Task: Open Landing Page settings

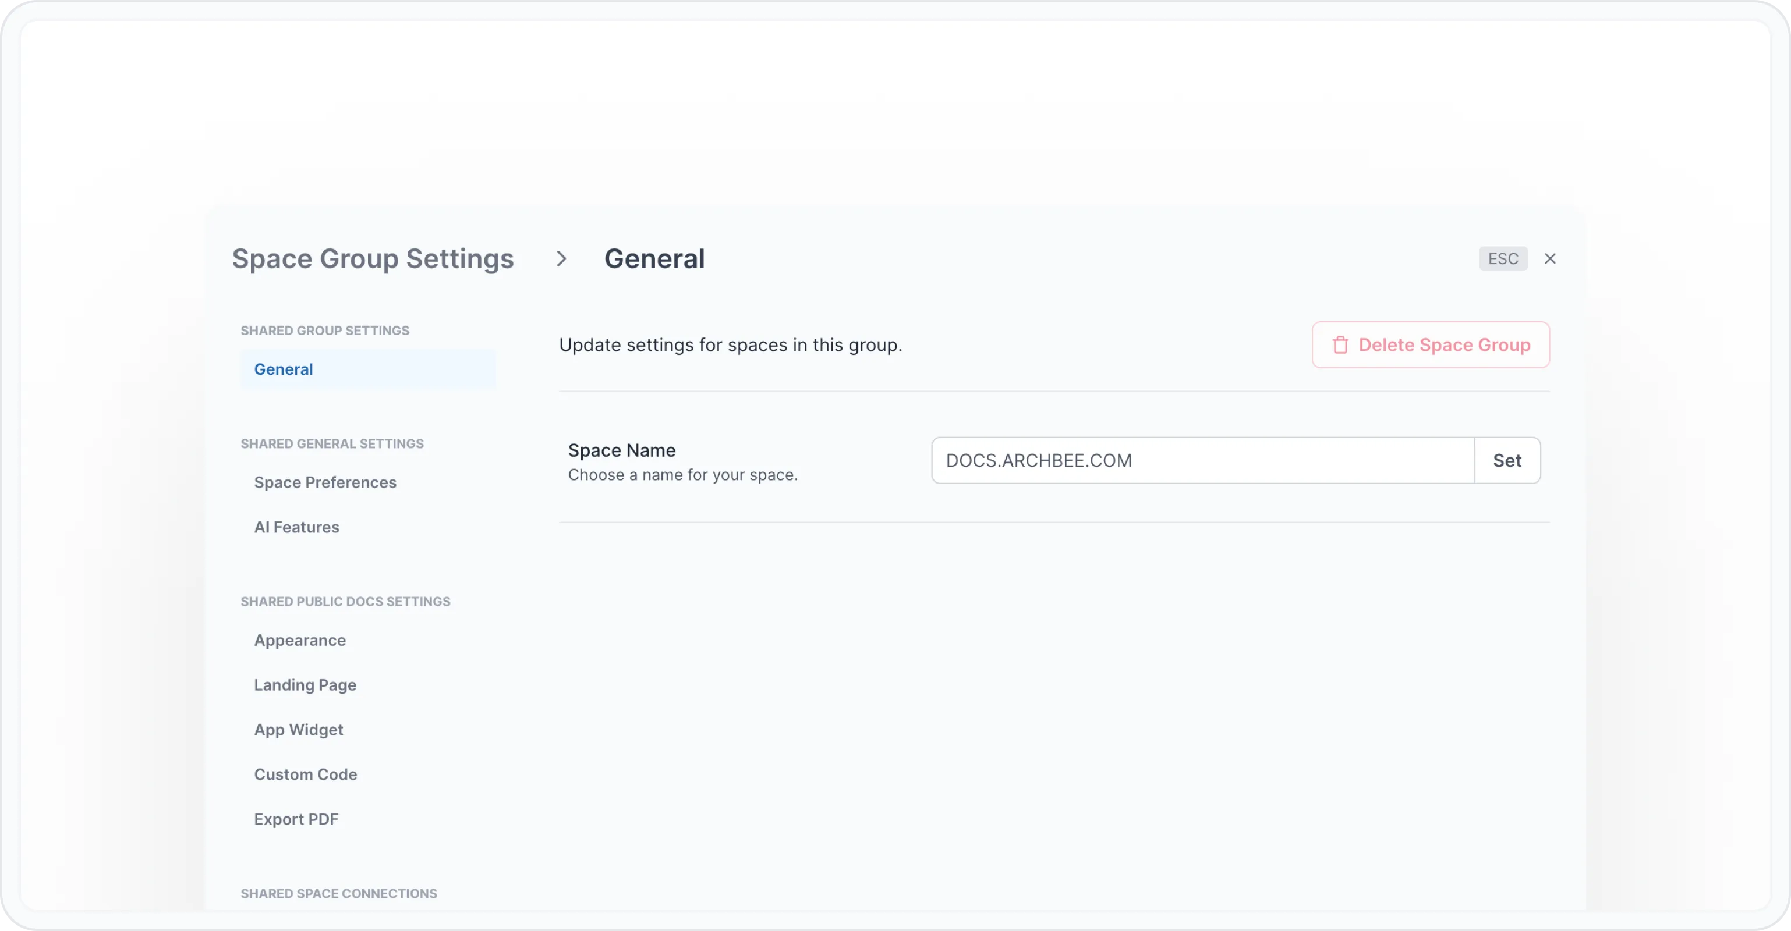Action: click(305, 684)
